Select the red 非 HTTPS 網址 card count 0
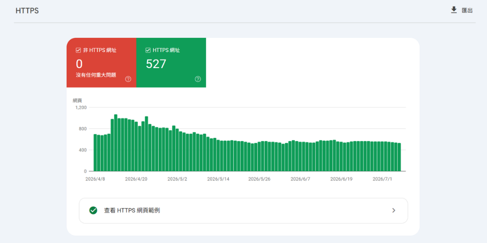 (x=79, y=64)
